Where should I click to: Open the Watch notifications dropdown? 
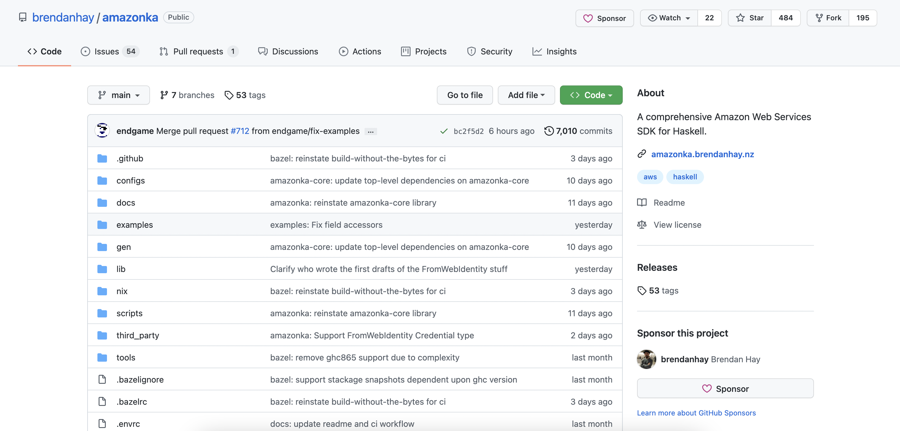coord(669,18)
